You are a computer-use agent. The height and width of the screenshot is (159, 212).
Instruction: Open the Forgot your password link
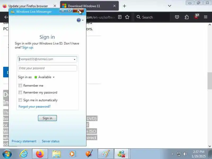pyautogui.click(x=34, y=107)
